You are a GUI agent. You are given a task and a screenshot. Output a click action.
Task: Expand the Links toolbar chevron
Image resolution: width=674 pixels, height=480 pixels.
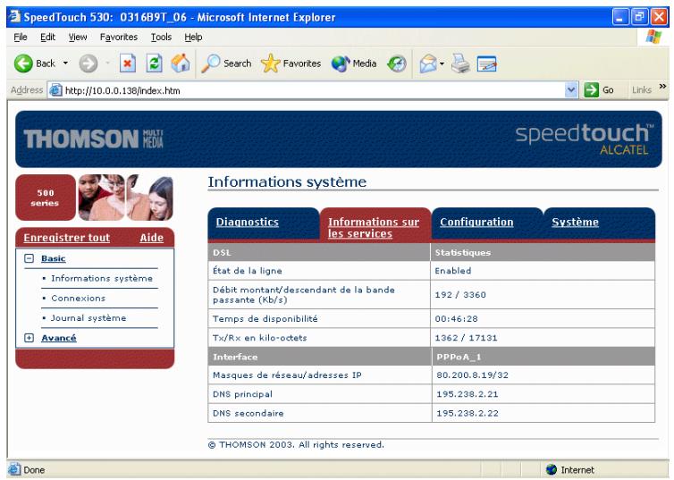pos(662,87)
